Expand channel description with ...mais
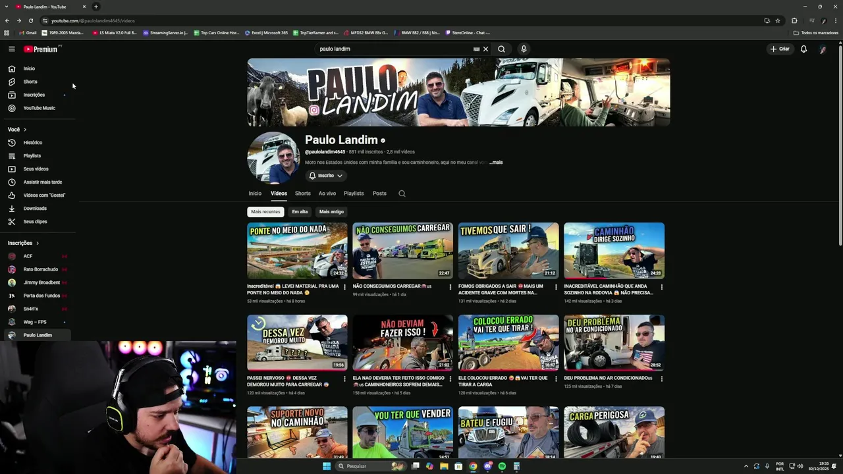Image resolution: width=843 pixels, height=474 pixels. coord(496,162)
